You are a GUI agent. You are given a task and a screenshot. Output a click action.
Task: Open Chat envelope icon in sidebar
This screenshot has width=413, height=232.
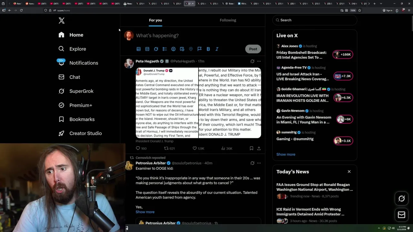click(x=61, y=77)
